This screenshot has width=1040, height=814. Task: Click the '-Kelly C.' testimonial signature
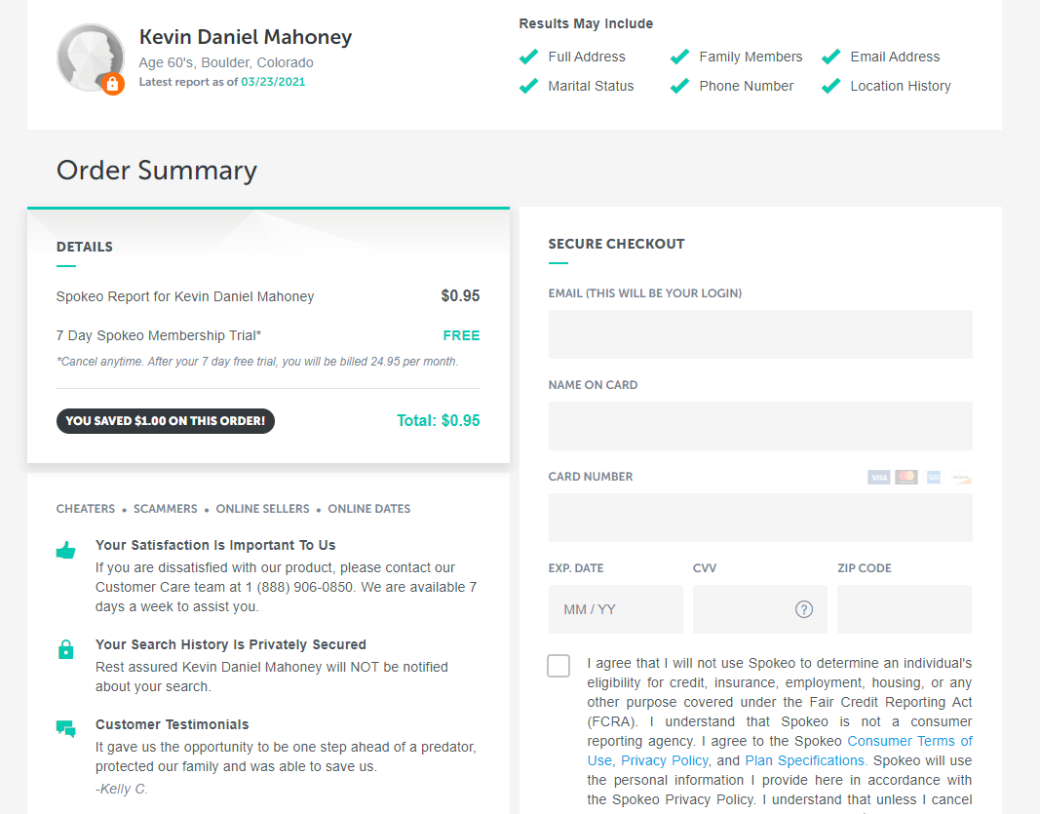pos(122,790)
